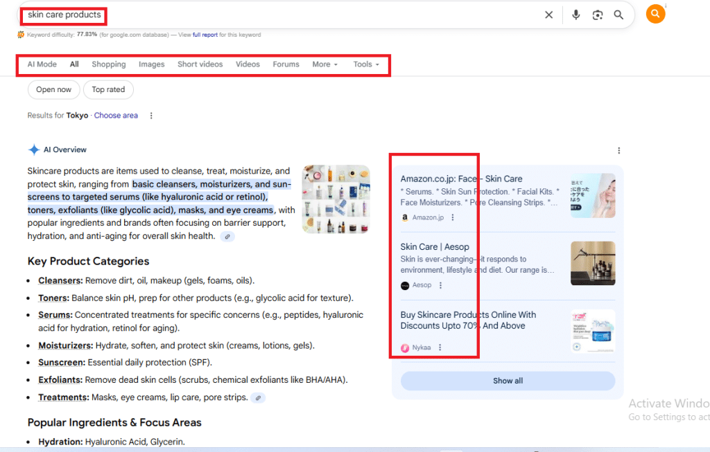The width and height of the screenshot is (710, 452).
Task: Start voice search with microphone icon
Action: click(575, 15)
